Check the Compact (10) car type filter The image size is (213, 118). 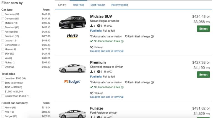pos(3,19)
